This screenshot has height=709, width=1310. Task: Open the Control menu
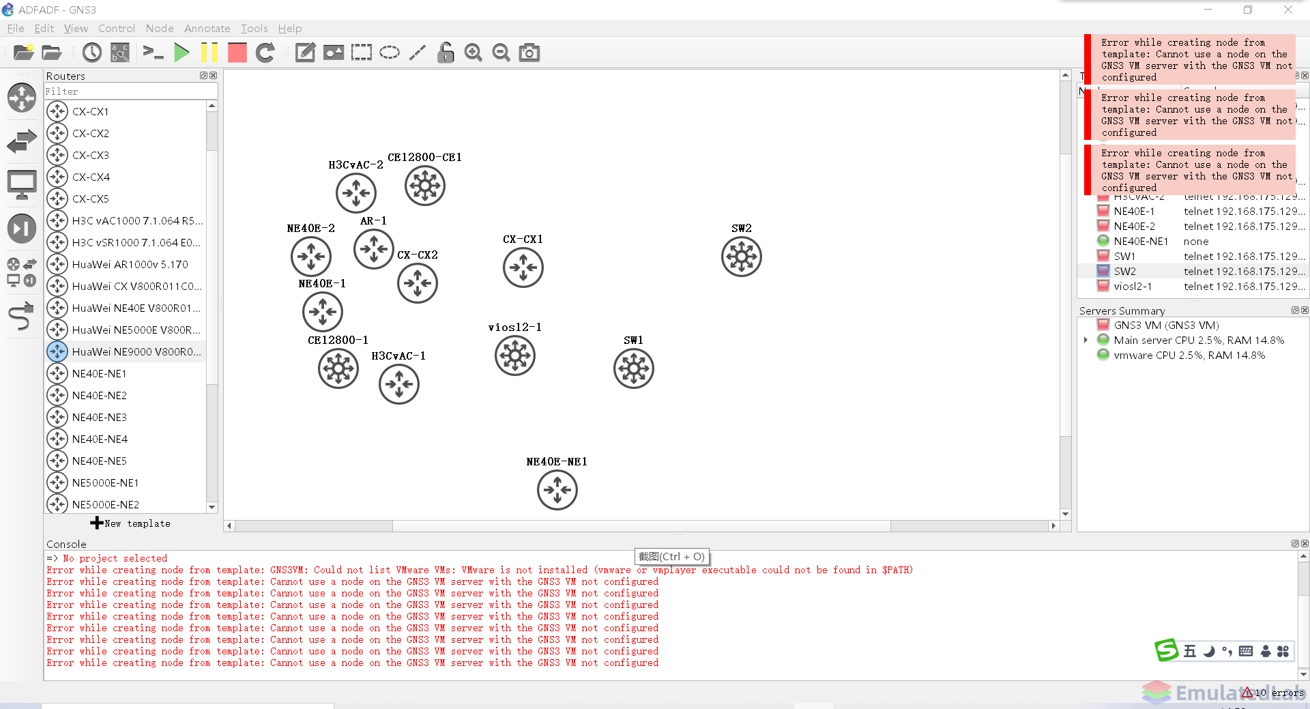coord(117,28)
